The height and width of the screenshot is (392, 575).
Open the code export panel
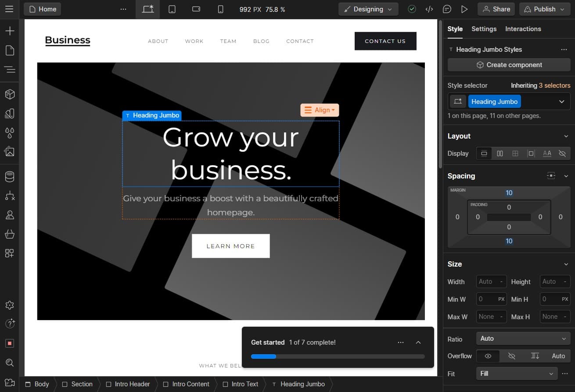[x=429, y=9]
